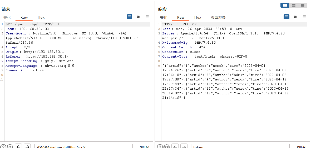Click the Accept-Language zh-CN line

point(40,66)
